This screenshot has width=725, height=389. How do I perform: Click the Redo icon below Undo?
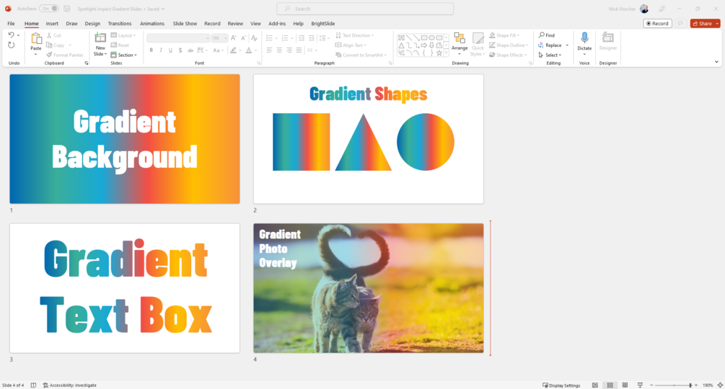(11, 45)
